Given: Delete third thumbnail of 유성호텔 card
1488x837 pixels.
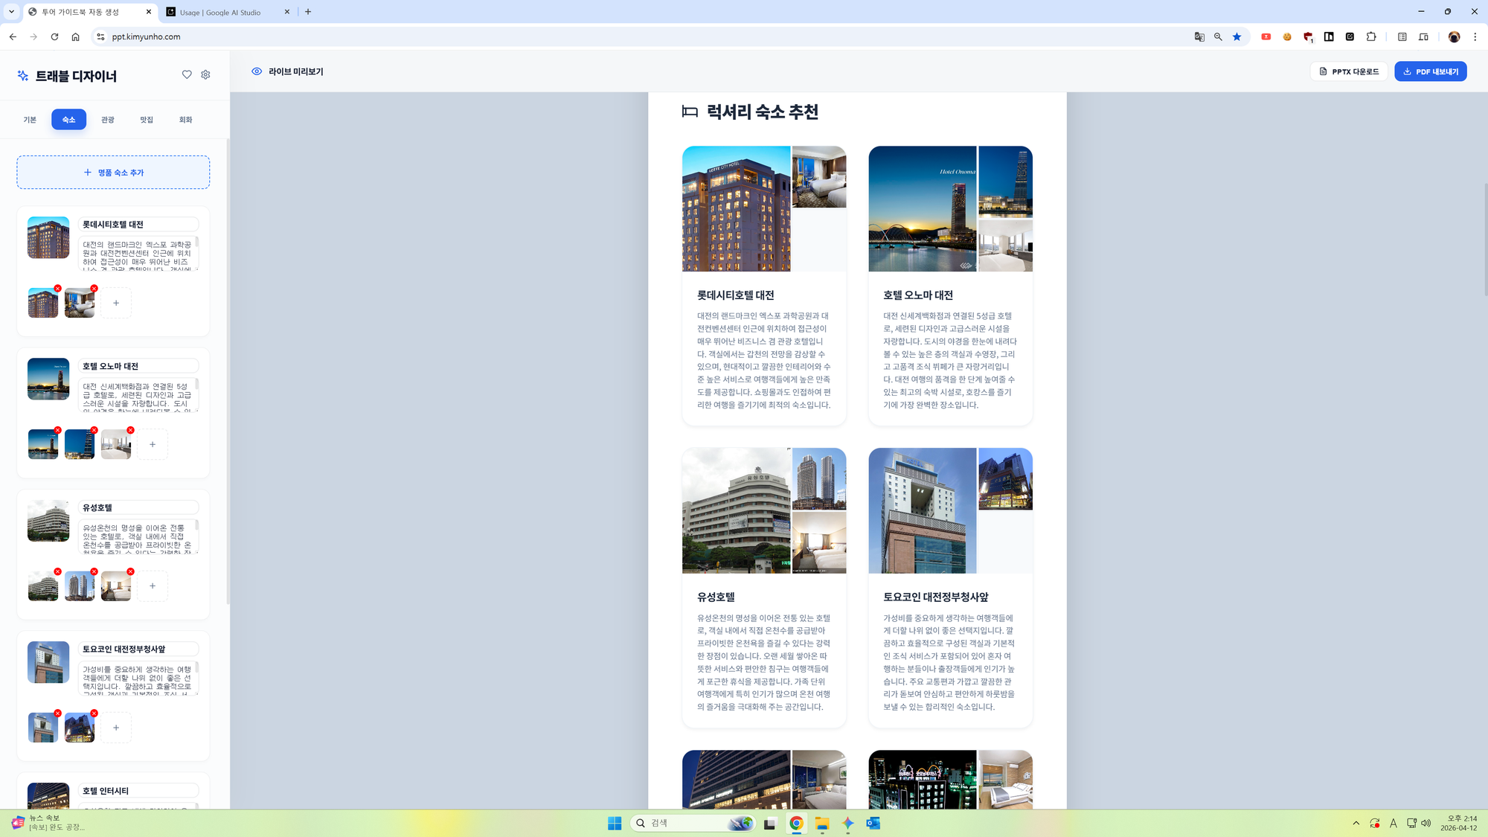Looking at the screenshot, I should [131, 571].
